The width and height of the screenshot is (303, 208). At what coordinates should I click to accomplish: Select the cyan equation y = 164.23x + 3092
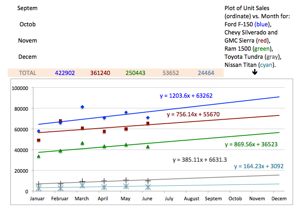(259, 166)
